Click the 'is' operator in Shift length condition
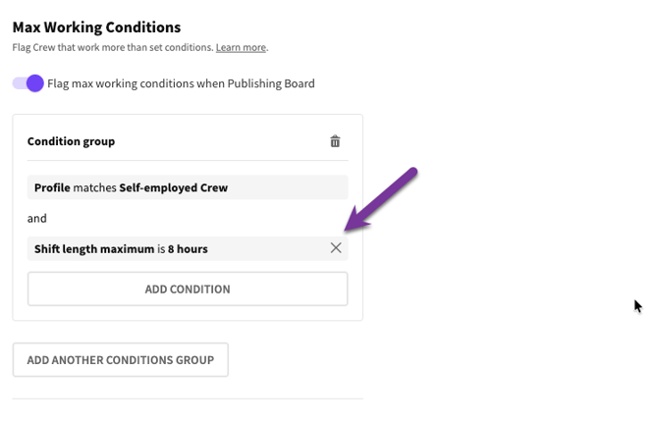 pos(159,249)
